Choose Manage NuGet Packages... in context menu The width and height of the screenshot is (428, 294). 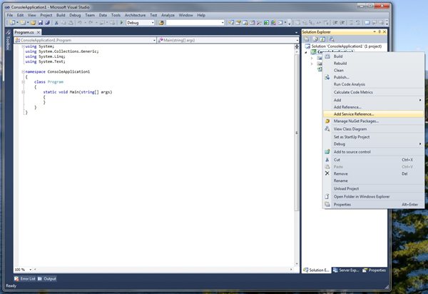(373, 121)
